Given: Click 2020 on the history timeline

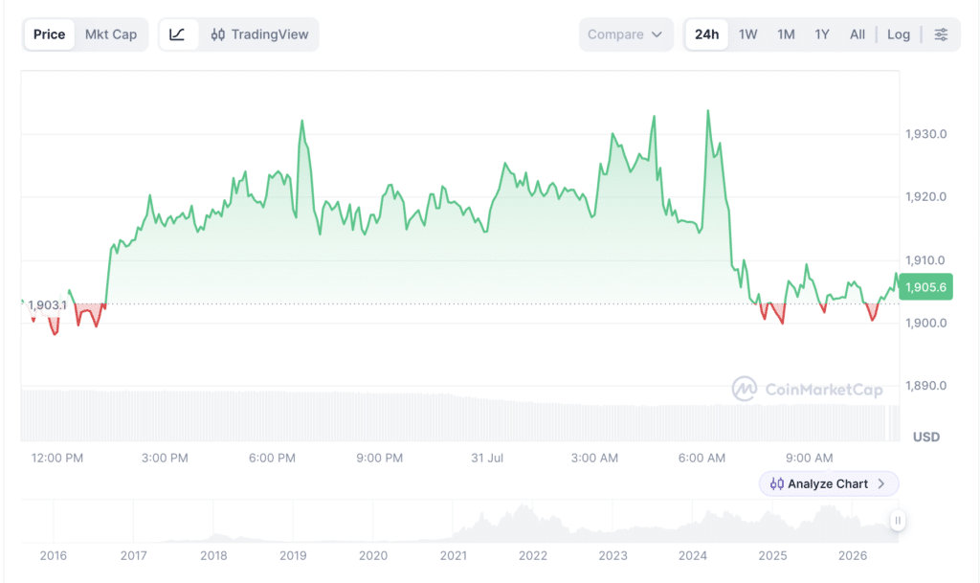Looking at the screenshot, I should [x=373, y=555].
